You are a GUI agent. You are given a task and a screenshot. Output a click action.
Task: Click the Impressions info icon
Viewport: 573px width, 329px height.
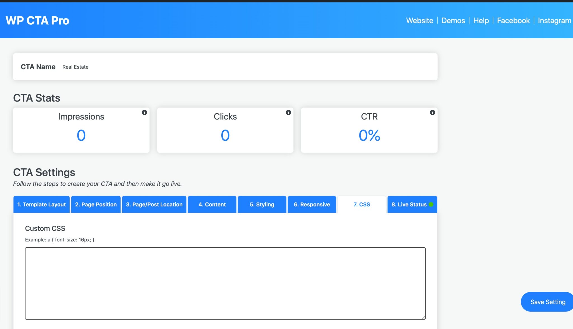tap(144, 113)
